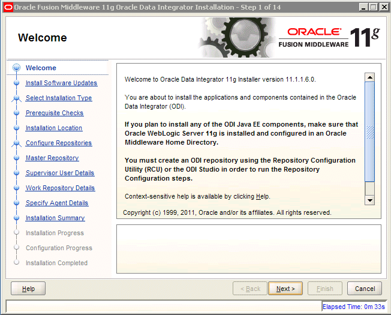Click the branch node beside Configure Repositories
391x315 pixels.
pos(16,143)
